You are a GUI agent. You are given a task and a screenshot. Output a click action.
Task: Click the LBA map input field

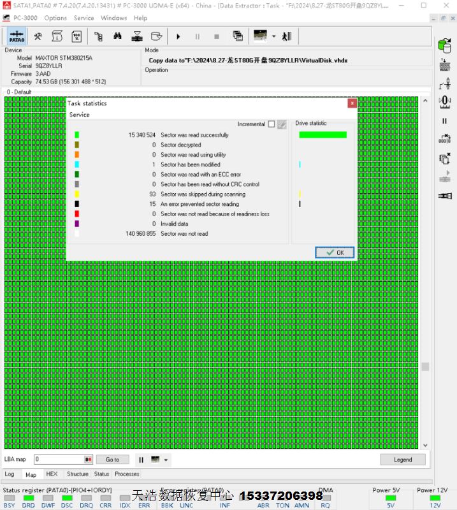[x=59, y=460]
